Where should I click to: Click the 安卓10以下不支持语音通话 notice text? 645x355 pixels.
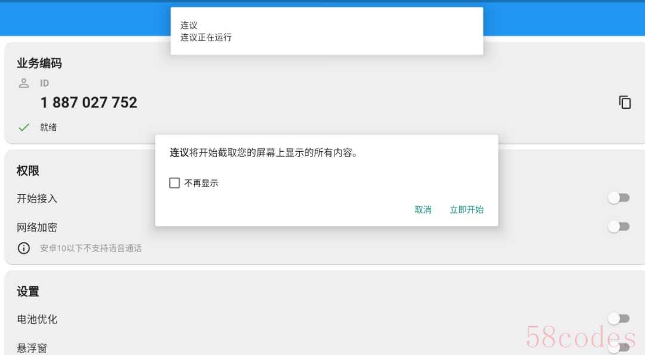tap(91, 248)
